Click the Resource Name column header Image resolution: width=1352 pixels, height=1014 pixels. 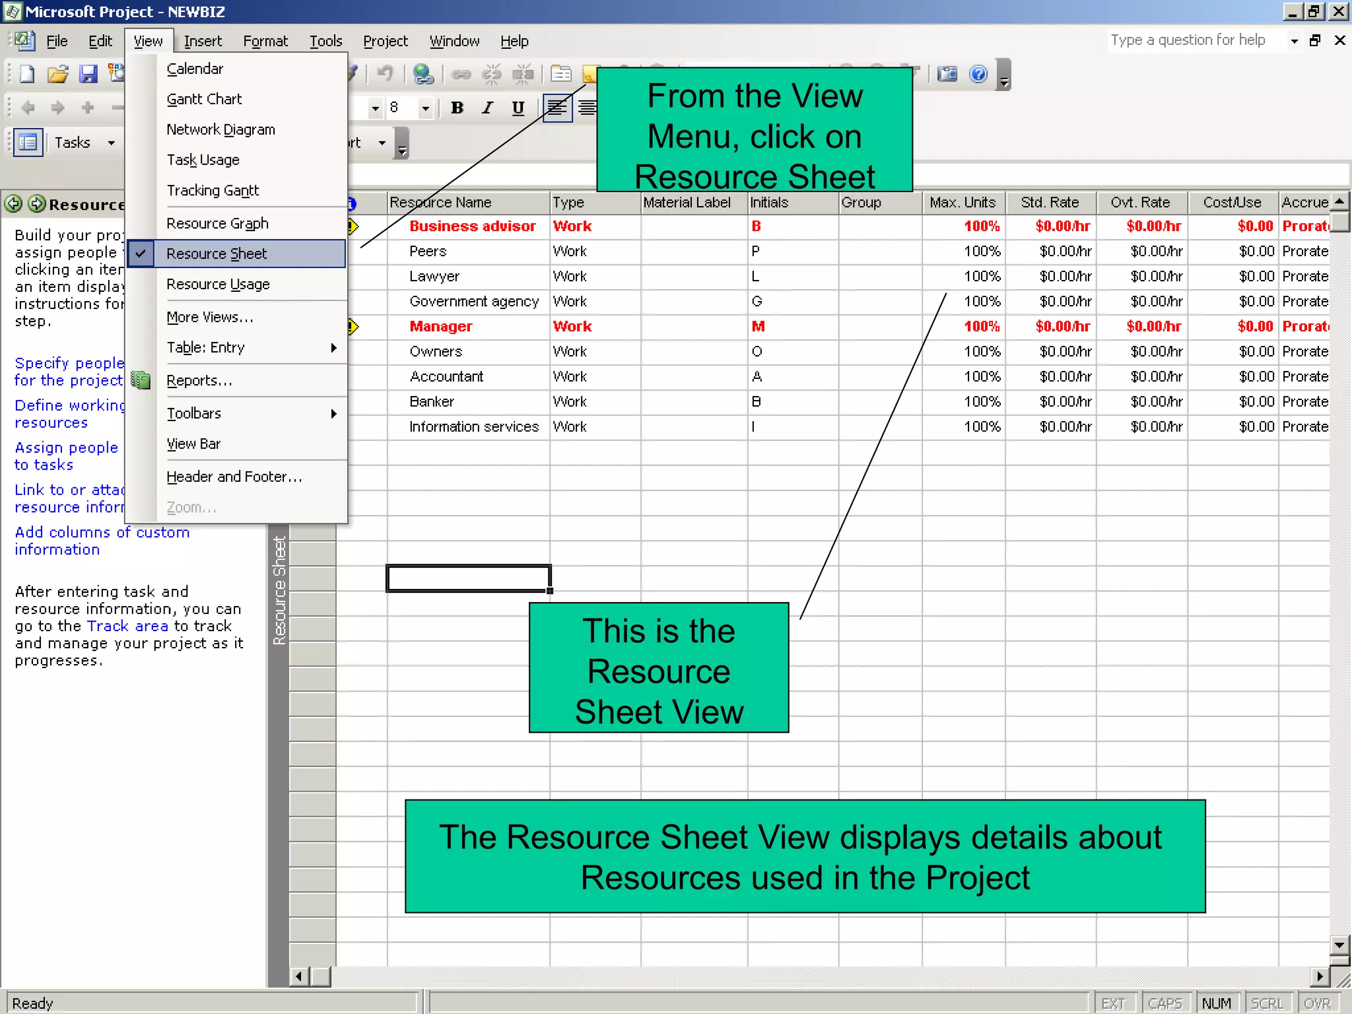click(468, 203)
